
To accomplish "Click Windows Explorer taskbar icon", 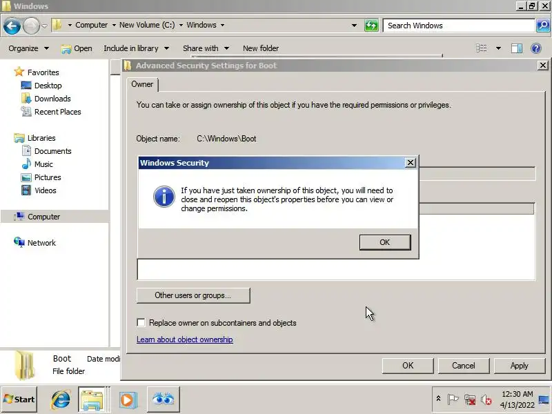I will point(92,400).
